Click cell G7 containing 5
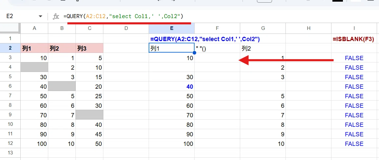This screenshot has width=379, height=160. (x=263, y=96)
